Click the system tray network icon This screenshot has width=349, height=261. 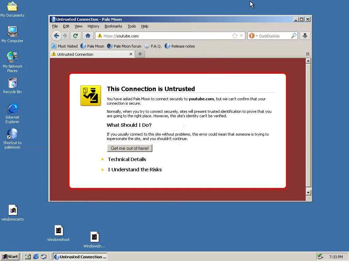tap(320, 257)
